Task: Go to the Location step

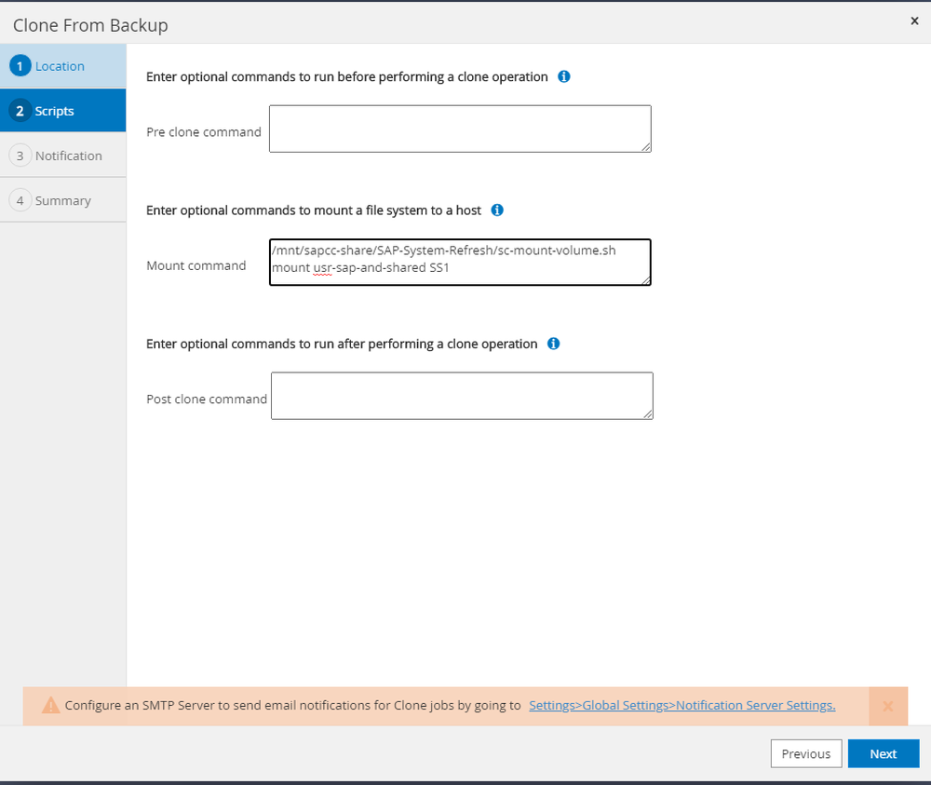Action: coord(60,66)
